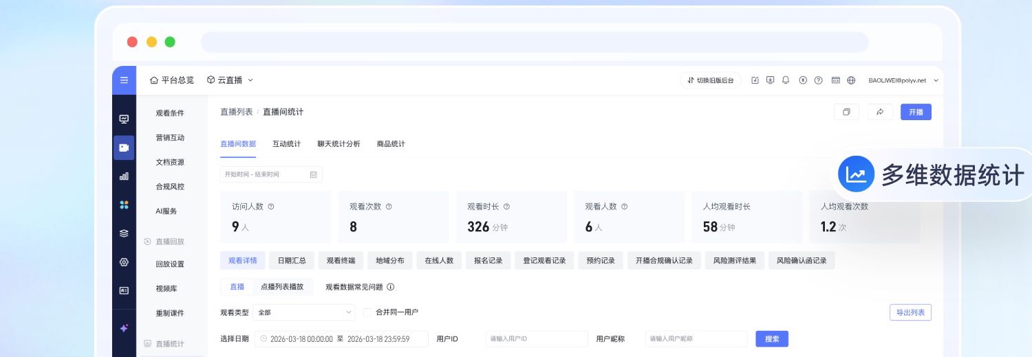Click the globe language icon
This screenshot has width=1032, height=357.
tap(851, 80)
